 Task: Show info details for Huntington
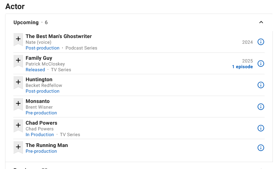[x=261, y=85]
